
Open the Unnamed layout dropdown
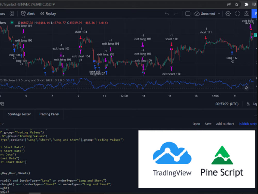[x=209, y=13]
